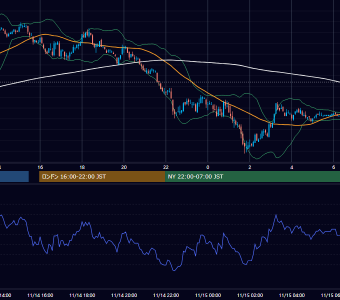340x300 pixels.
Task: Click the blue session bar before ロンドン
Action: pos(14,176)
